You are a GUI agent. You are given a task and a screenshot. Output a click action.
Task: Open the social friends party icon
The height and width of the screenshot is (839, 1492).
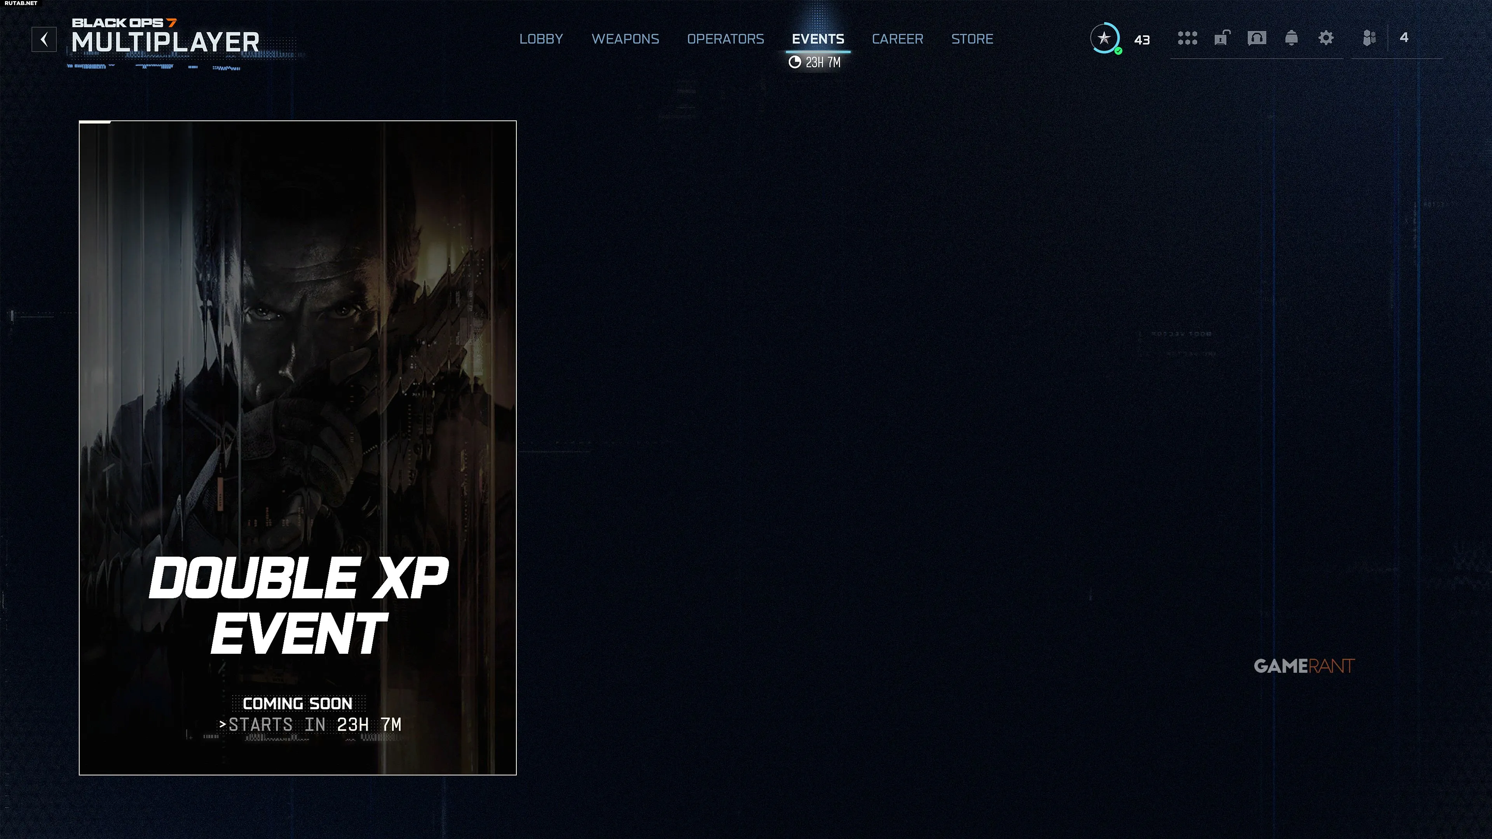tap(1369, 38)
